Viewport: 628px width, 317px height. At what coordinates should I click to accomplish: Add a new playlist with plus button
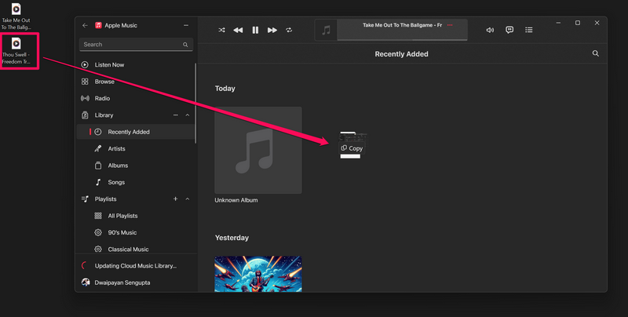point(175,199)
